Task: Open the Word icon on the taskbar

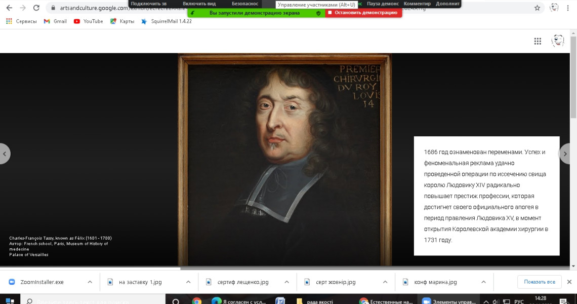Action: 280,300
